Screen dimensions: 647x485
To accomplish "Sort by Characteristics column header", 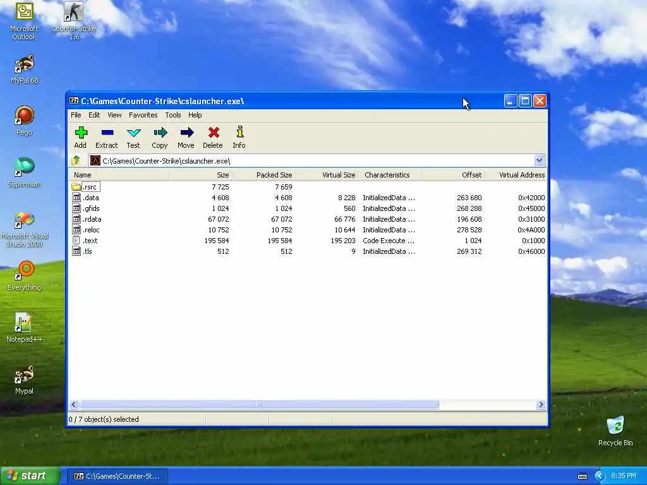I will coord(390,175).
